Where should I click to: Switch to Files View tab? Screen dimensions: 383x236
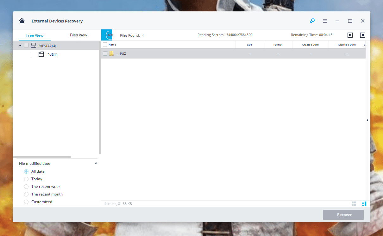78,35
